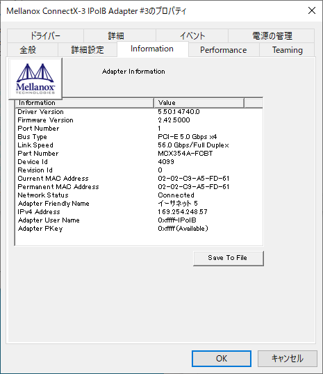Image resolution: width=323 pixels, height=374 pixels.
Task: Open the イベント tab
Action: click(x=192, y=35)
